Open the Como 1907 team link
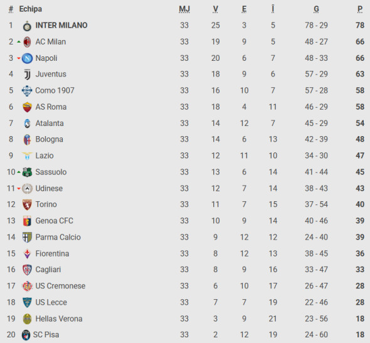 55,90
